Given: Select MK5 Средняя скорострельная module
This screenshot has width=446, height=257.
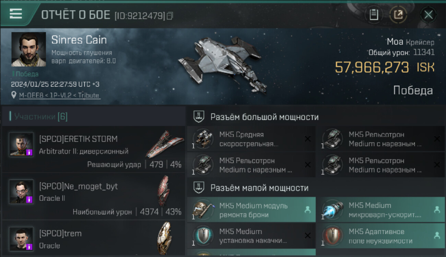Looking at the screenshot, I should [251, 139].
